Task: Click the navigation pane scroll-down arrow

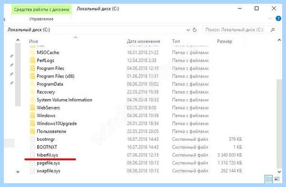Action: (x=18, y=172)
